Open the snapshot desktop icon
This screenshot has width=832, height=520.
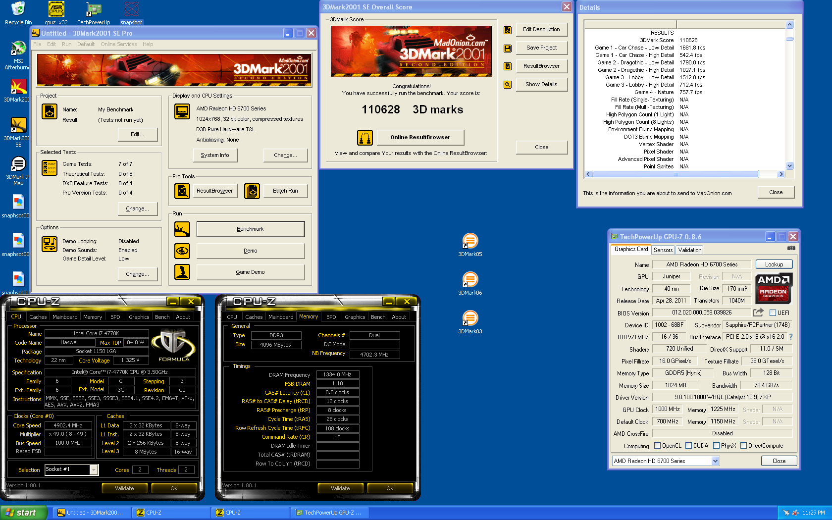click(131, 13)
